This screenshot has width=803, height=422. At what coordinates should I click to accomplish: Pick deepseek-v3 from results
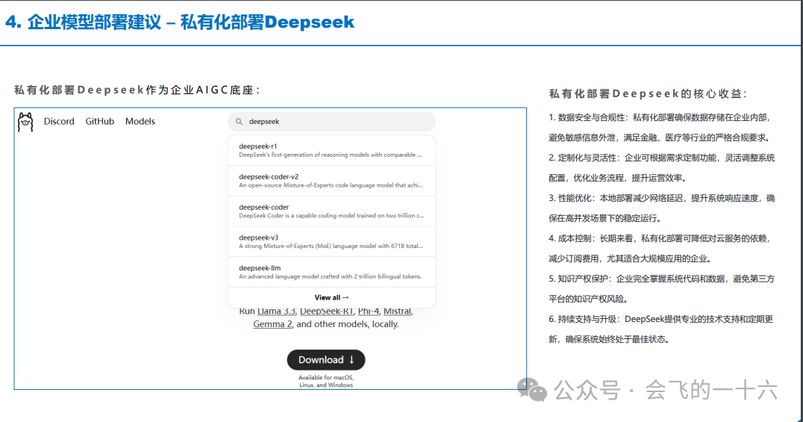pyautogui.click(x=331, y=241)
